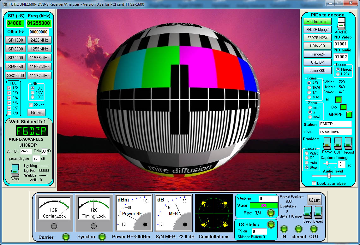
Task: Click the preampli gain field
Action: [36, 158]
